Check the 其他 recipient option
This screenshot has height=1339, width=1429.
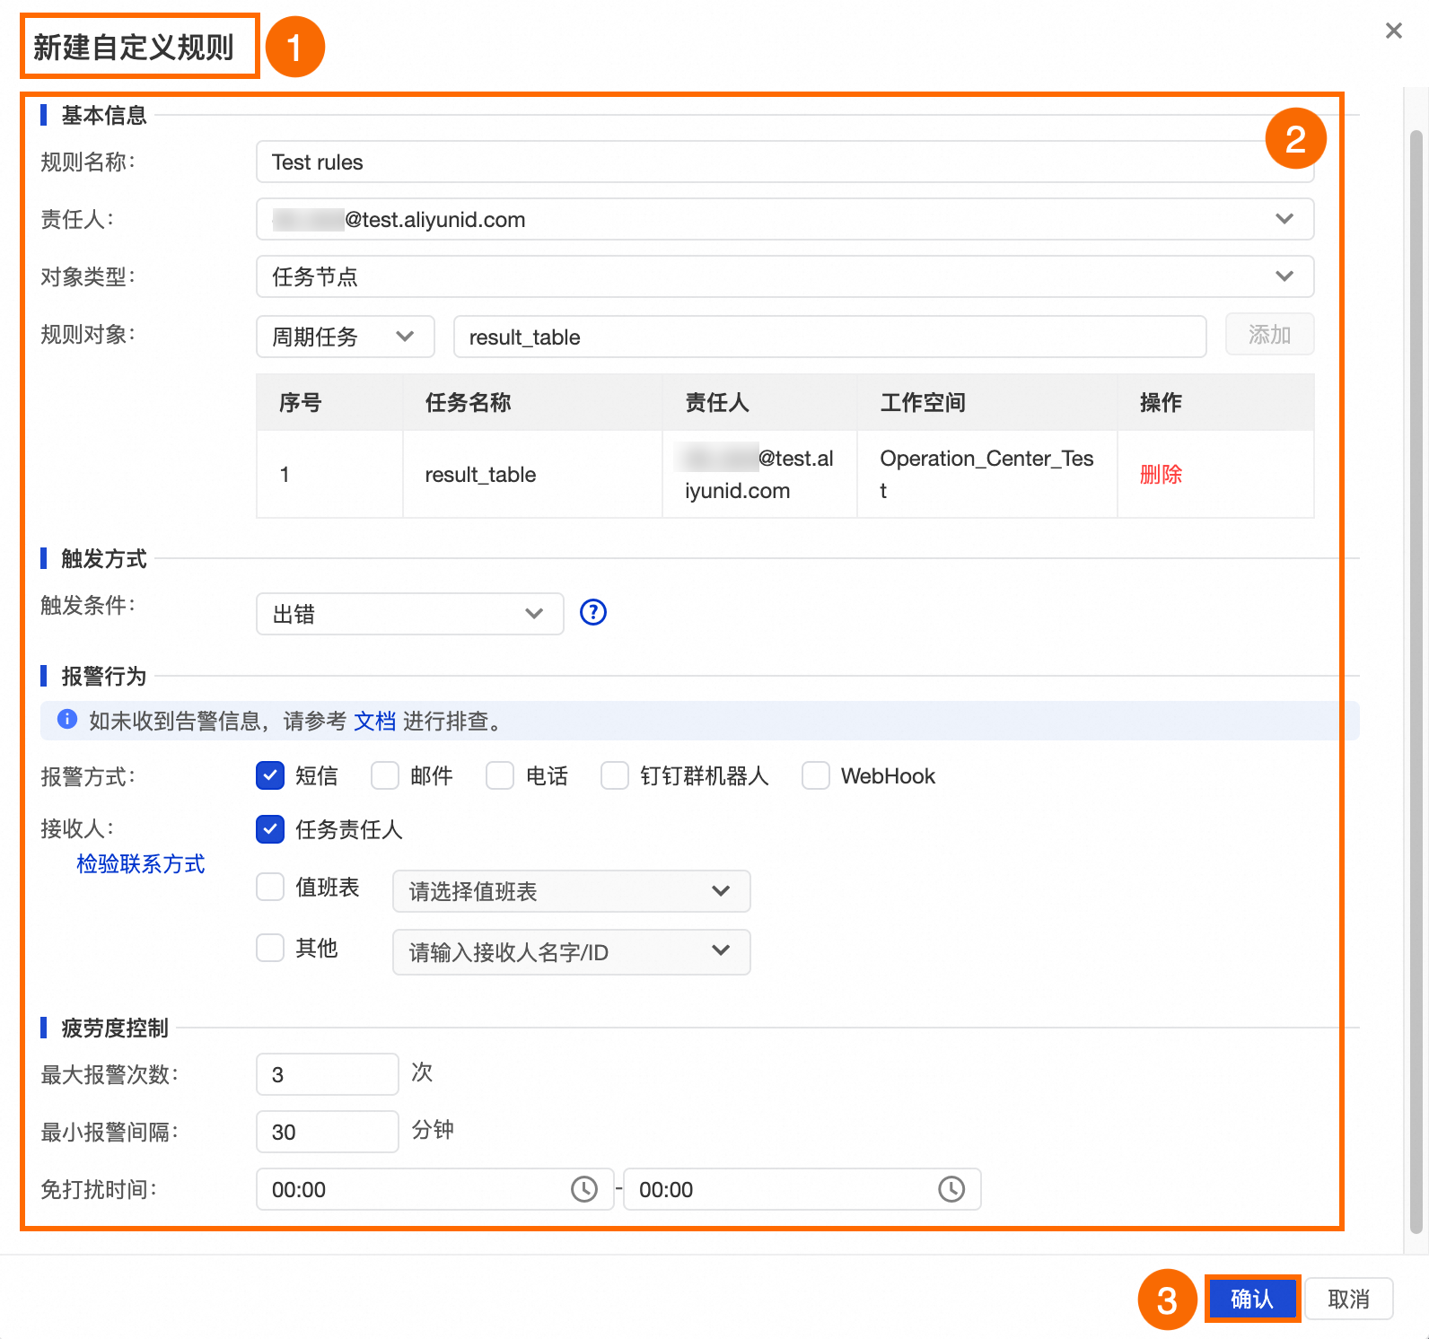(270, 948)
